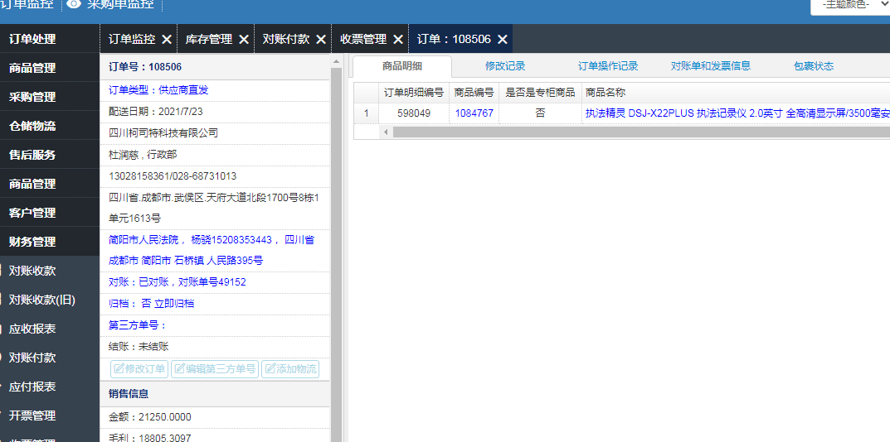Click the edit icon on 添加物流 button
The height and width of the screenshot is (442, 890).
[270, 369]
